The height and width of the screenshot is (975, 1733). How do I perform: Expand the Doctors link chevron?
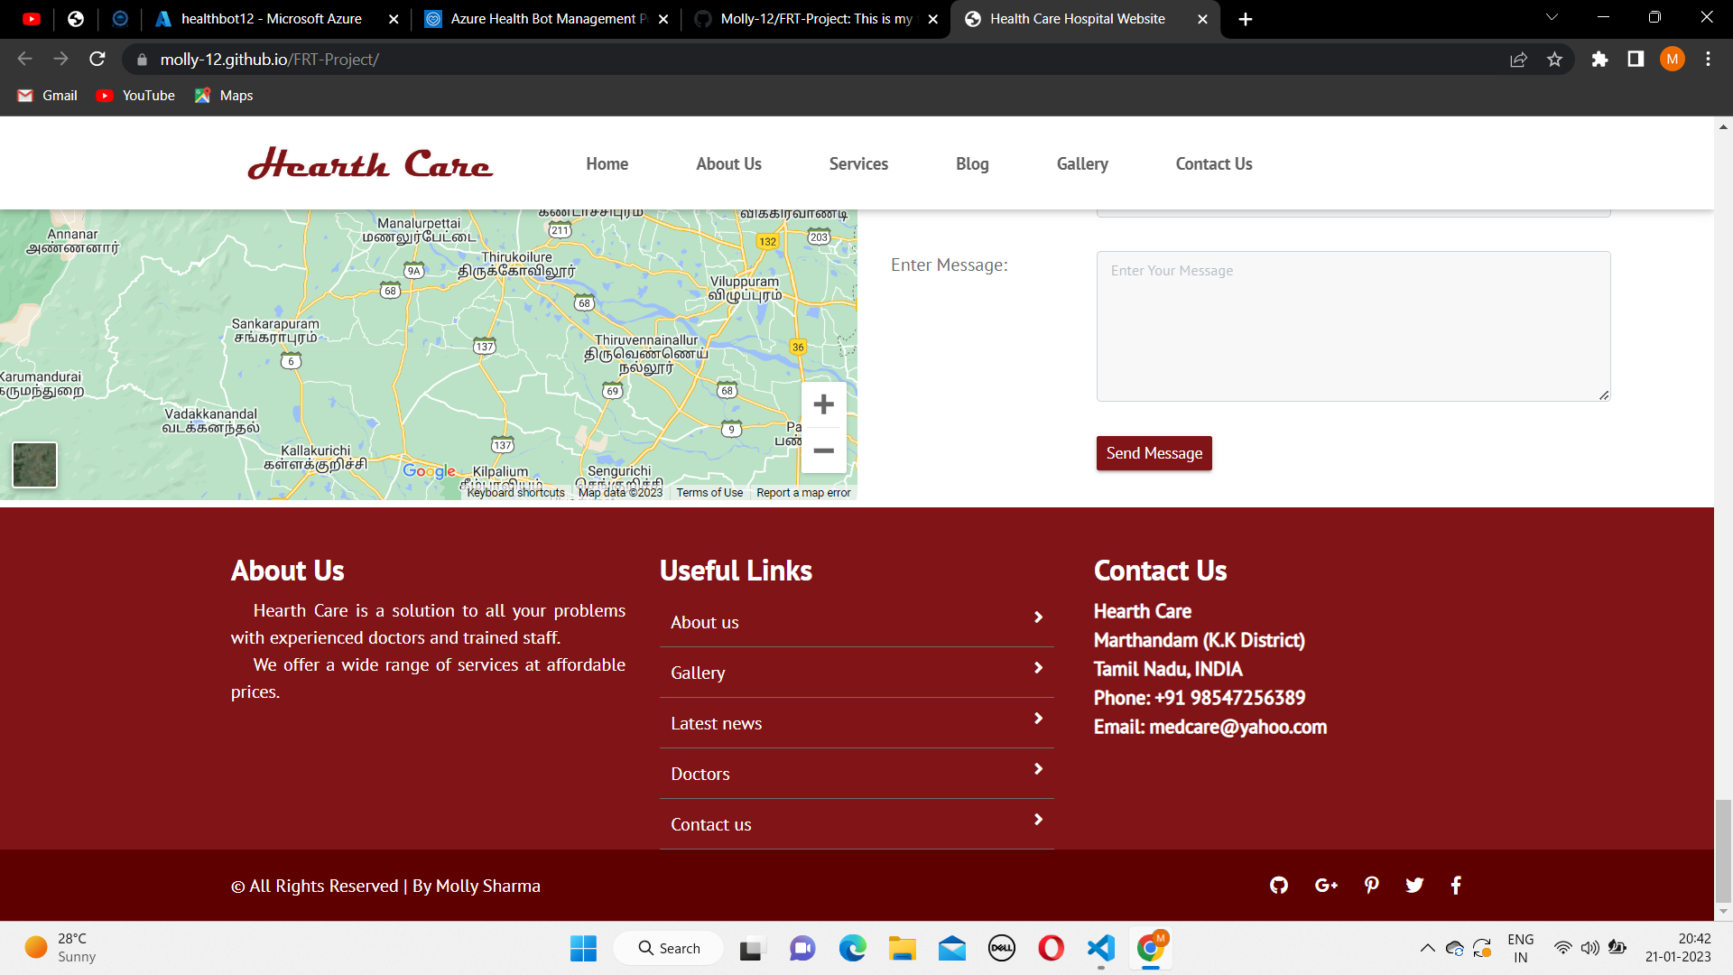pyautogui.click(x=1036, y=770)
